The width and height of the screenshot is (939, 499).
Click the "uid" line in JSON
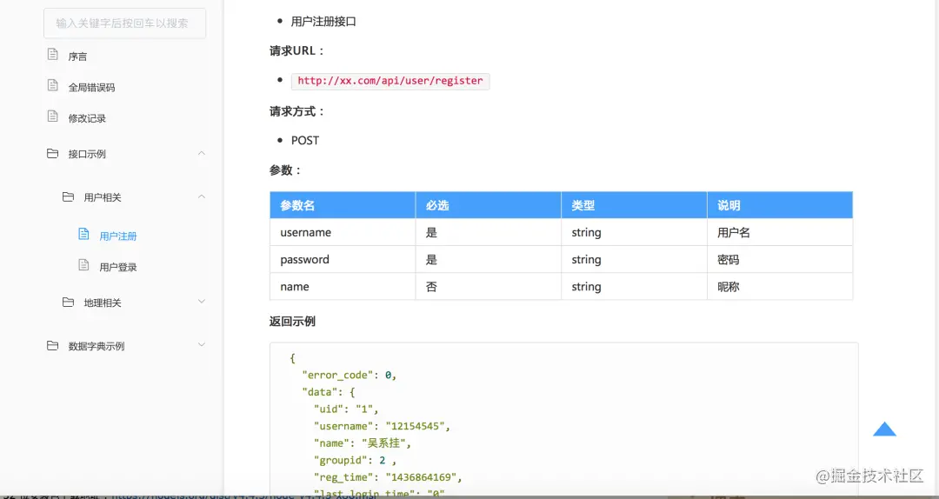346,409
